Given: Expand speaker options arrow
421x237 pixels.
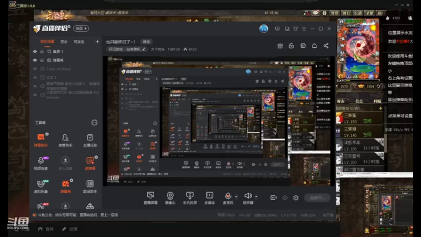Looking at the screenshot, I should 256,196.
